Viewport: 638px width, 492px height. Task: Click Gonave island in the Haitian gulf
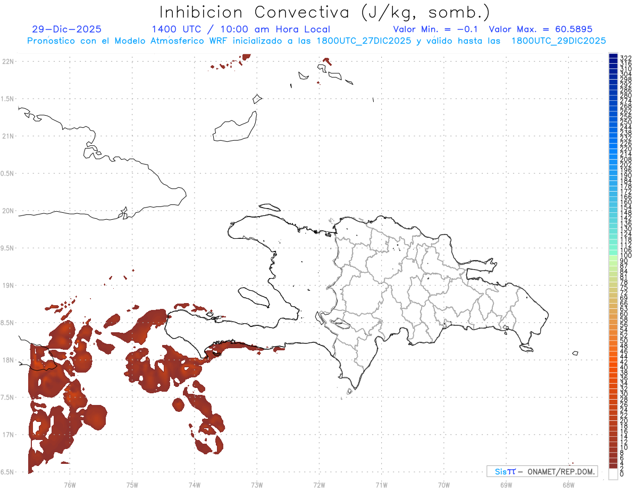[x=254, y=297]
